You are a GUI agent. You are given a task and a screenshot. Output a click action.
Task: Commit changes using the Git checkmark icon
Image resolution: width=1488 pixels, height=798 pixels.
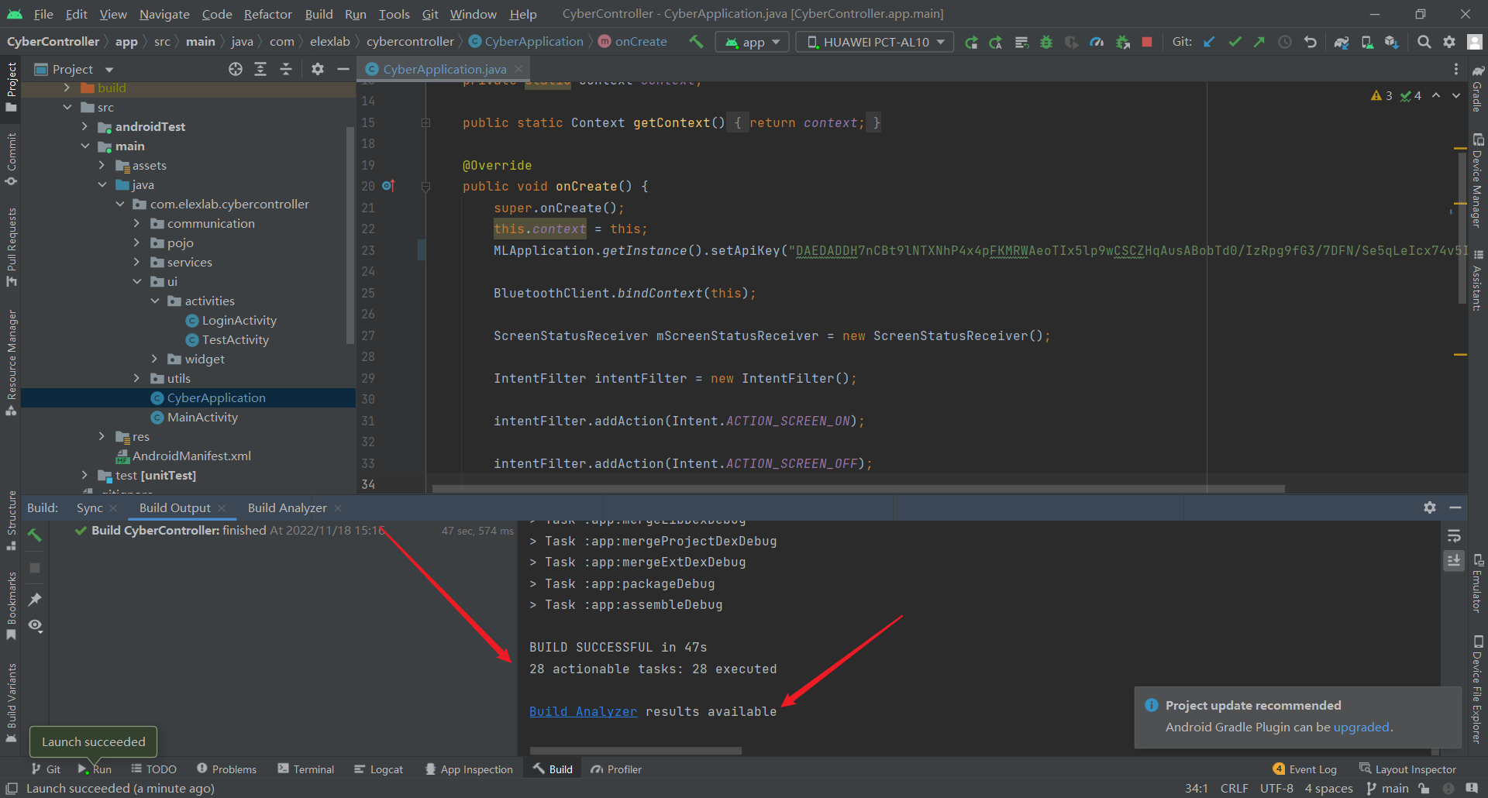(x=1235, y=42)
